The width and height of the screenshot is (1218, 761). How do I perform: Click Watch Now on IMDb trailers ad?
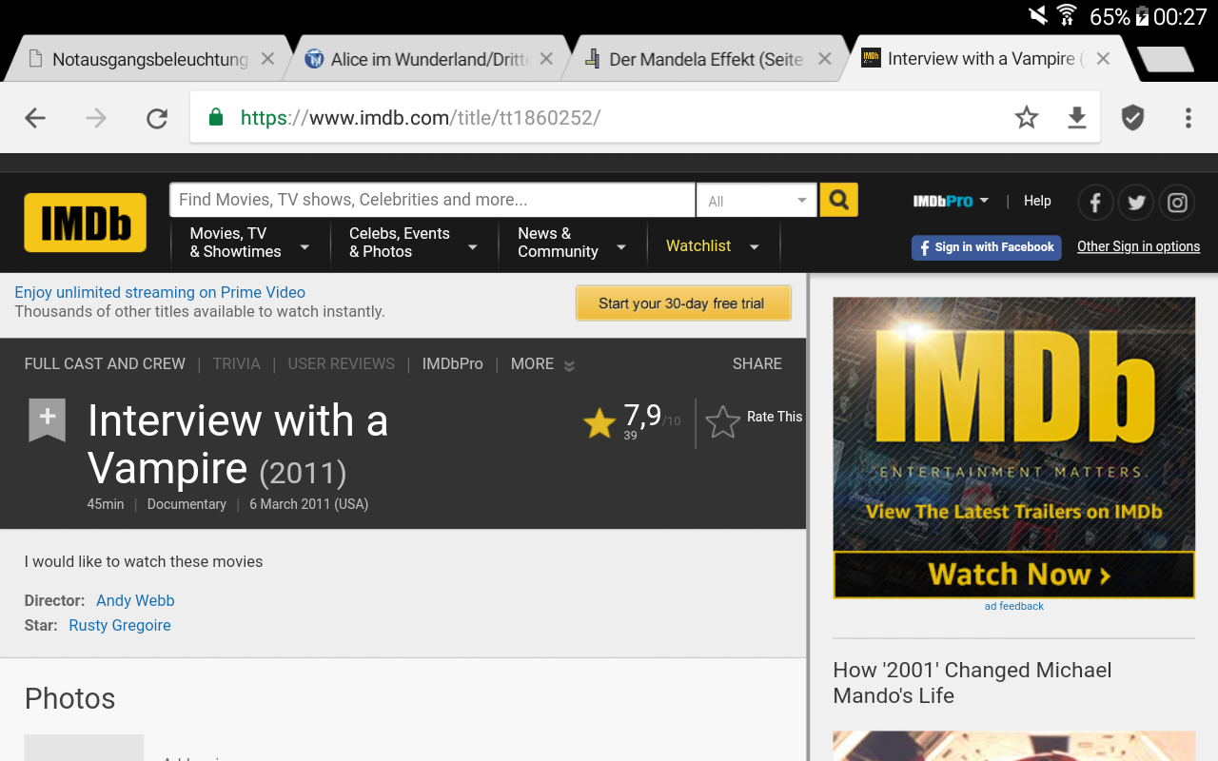click(1014, 575)
